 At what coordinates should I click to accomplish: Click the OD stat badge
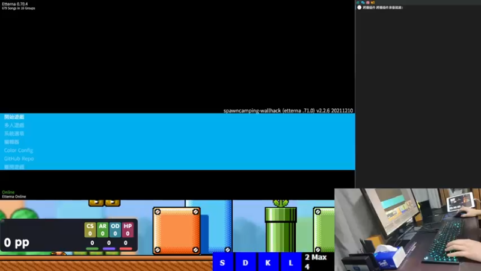[x=115, y=230]
